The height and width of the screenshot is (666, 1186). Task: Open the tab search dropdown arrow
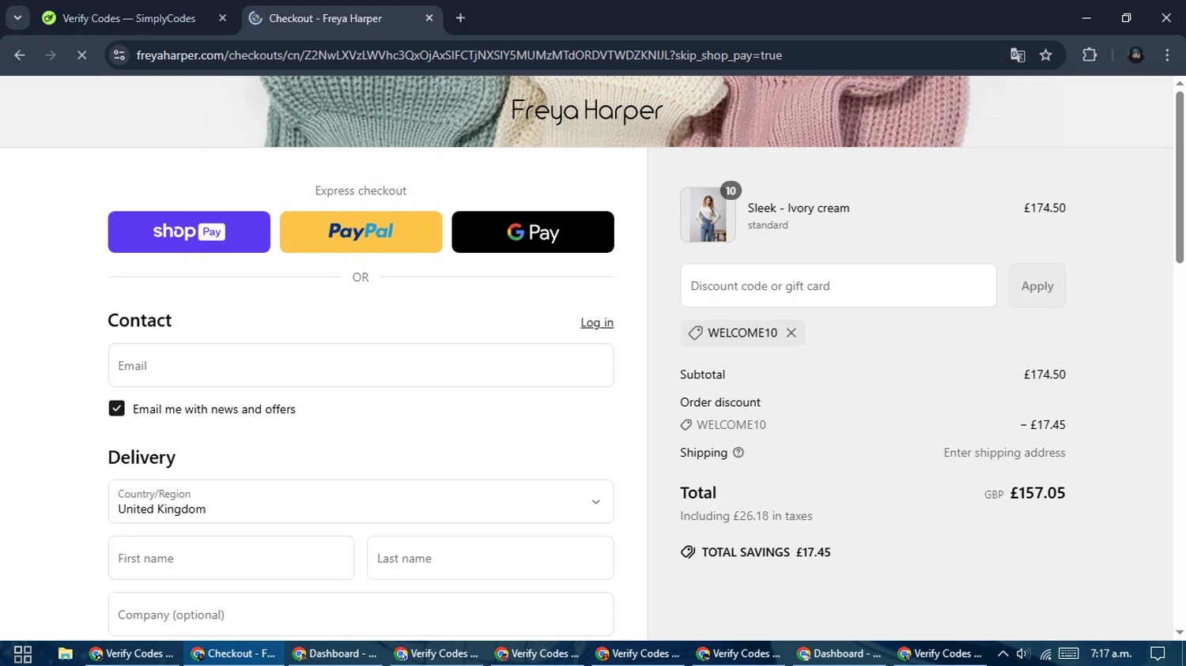click(17, 18)
